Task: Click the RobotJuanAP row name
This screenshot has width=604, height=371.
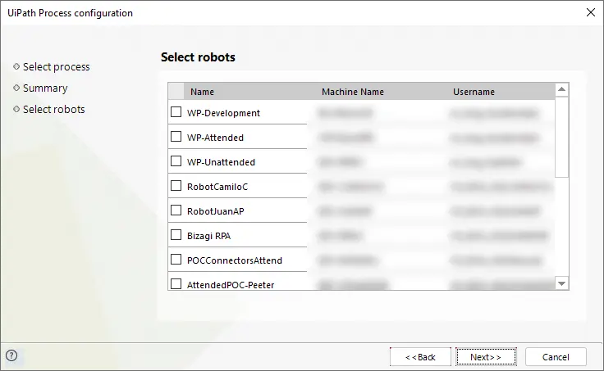Action: (x=216, y=211)
